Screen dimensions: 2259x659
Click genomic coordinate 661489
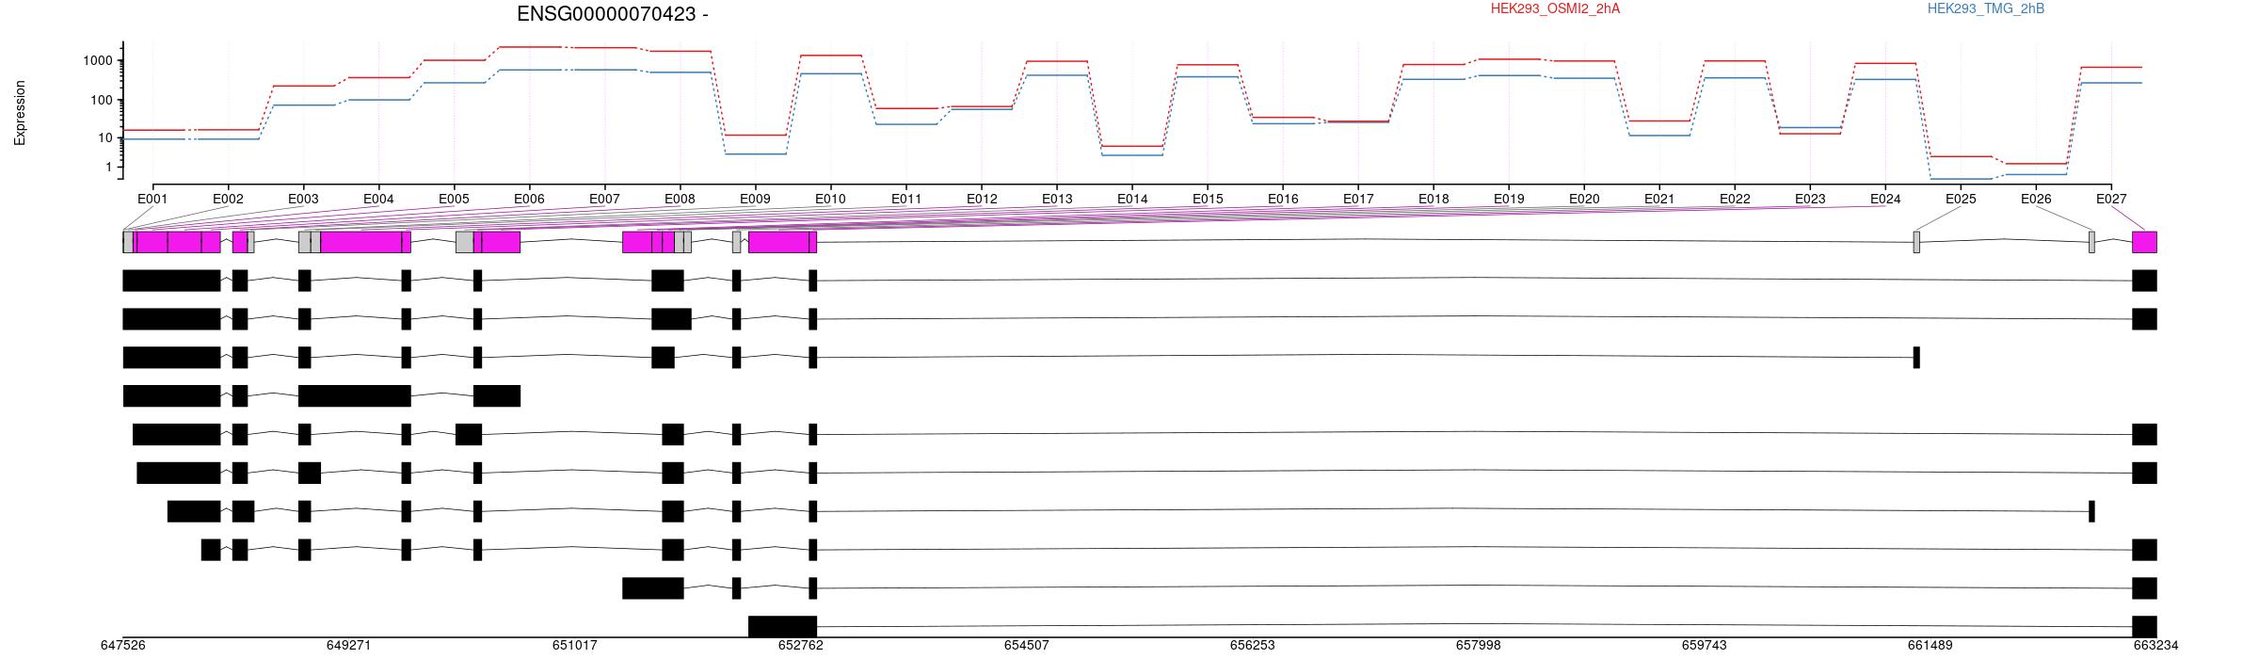click(1931, 646)
